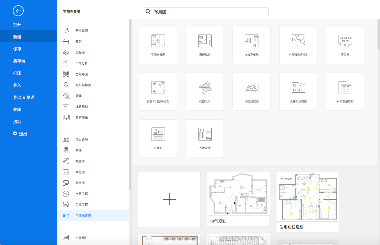This screenshot has height=245, width=380.
Task: Click the 选项 menu item
Action: pyautogui.click(x=28, y=122)
